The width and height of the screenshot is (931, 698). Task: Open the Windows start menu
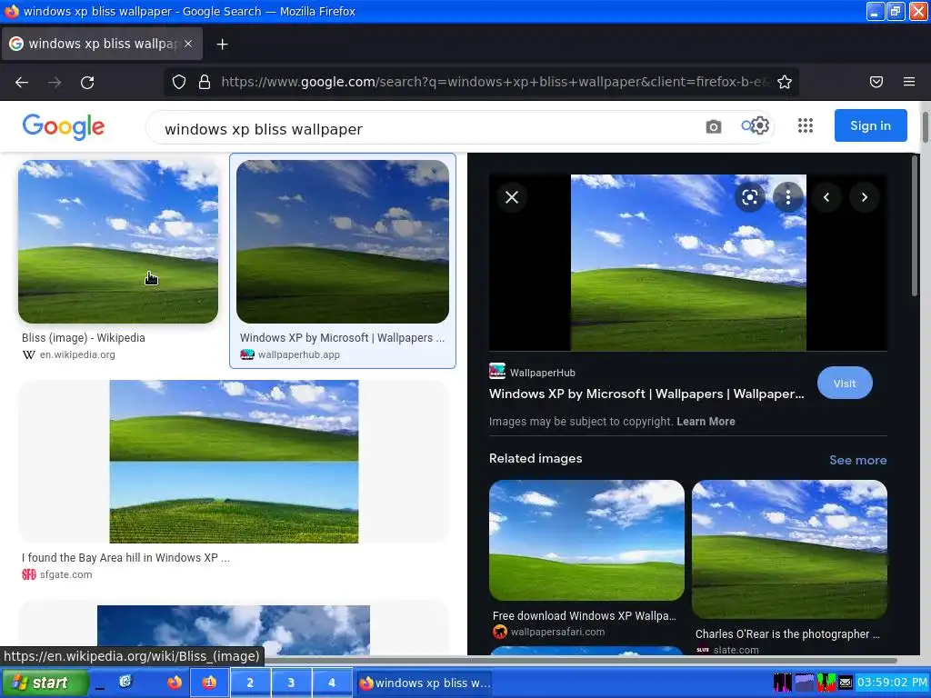pos(45,683)
